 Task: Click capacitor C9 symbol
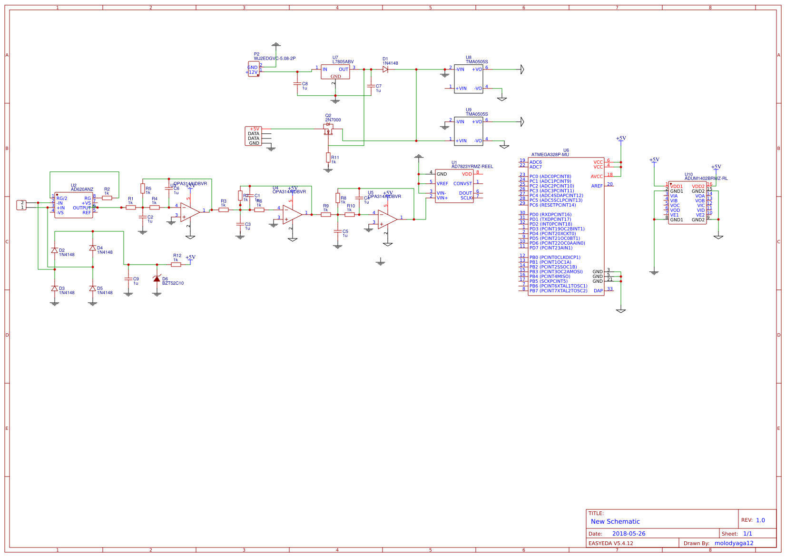(x=128, y=279)
